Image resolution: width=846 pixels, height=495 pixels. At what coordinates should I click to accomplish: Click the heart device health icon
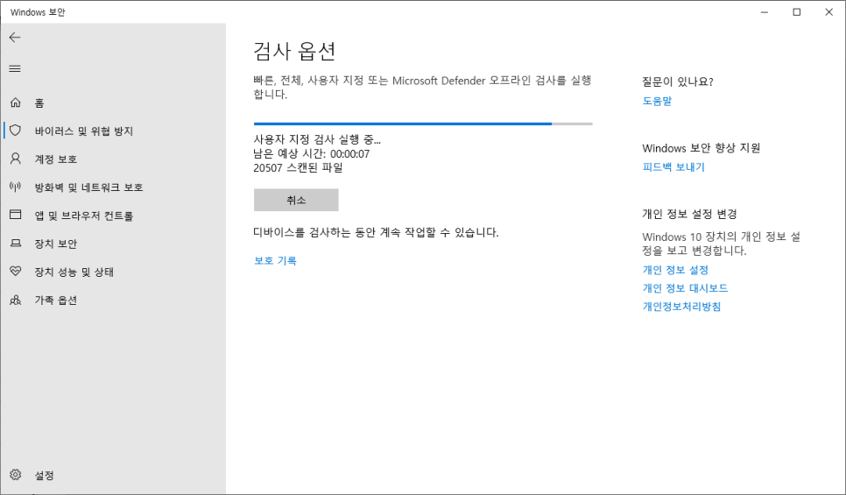coord(16,271)
